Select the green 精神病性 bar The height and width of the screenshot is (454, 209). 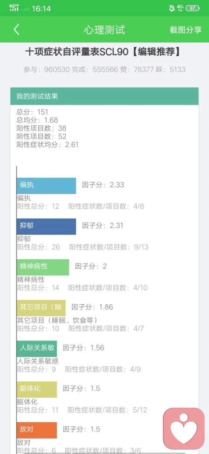43,267
